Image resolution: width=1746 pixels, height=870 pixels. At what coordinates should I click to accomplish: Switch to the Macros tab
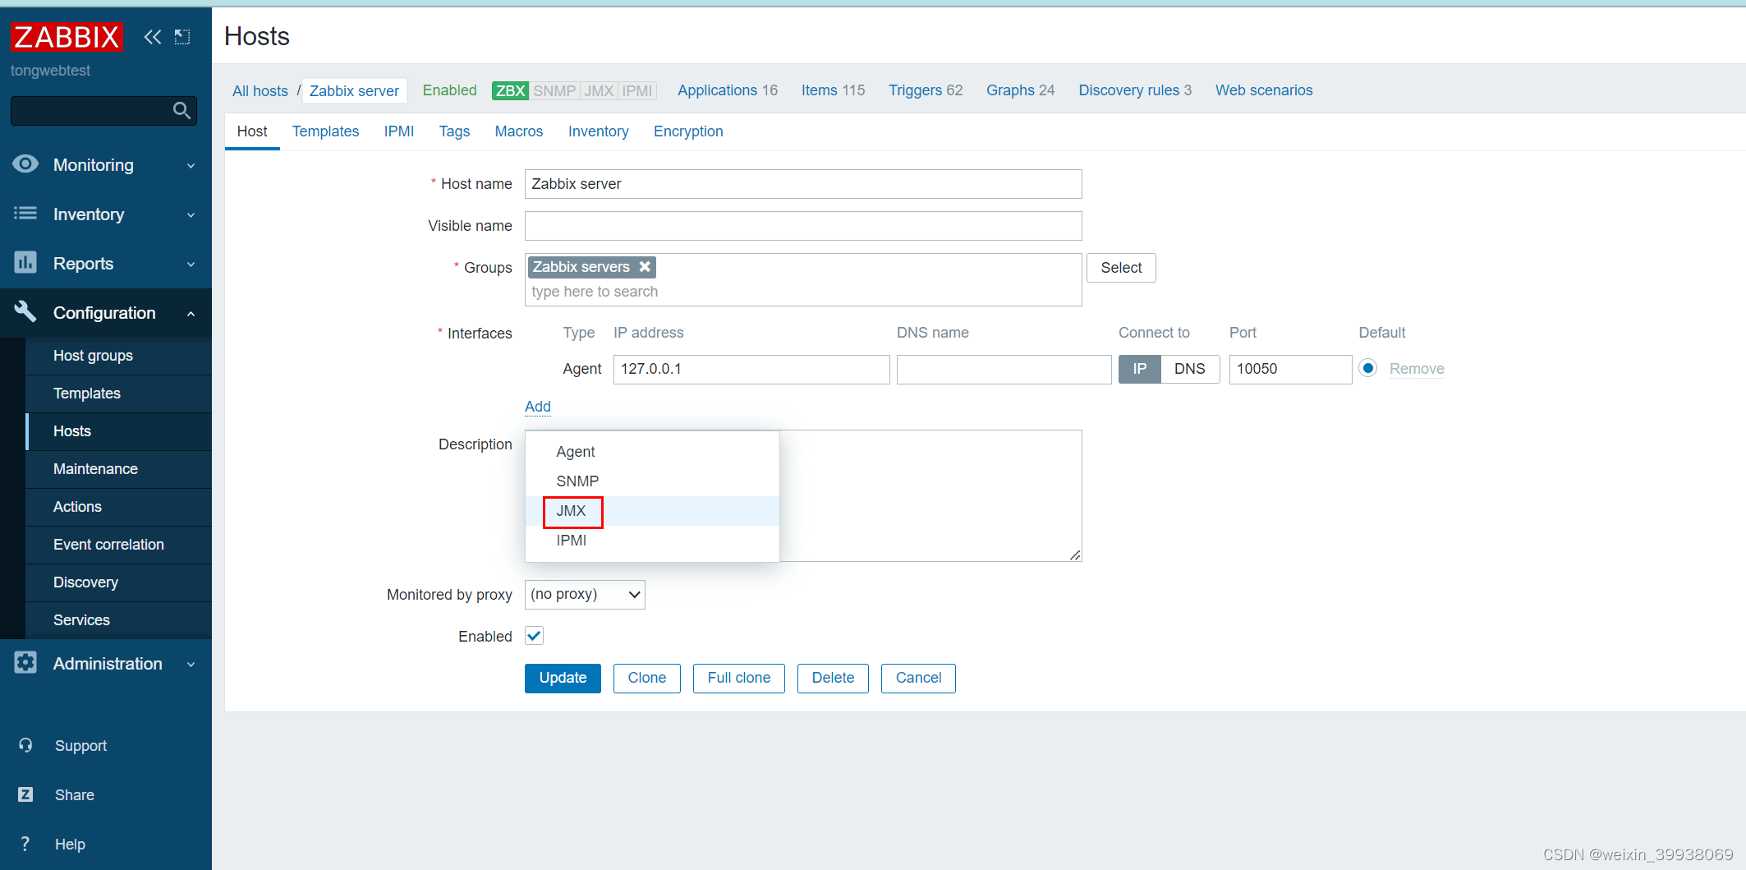519,131
